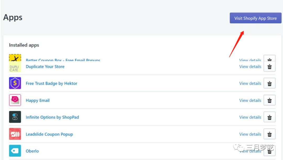Open Infinite Options by ShopPad link
Image resolution: width=283 pixels, height=160 pixels.
pos(52,117)
